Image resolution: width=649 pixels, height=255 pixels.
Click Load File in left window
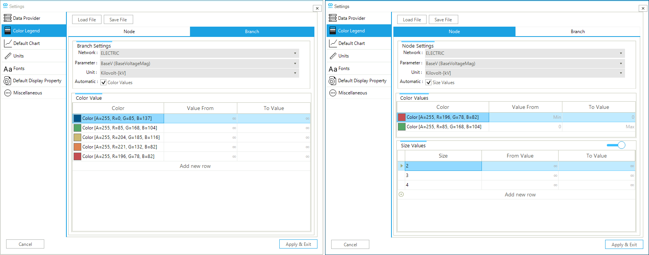click(87, 20)
